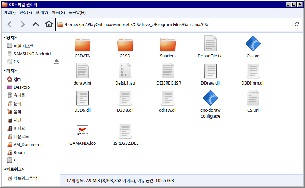This screenshot has height=188, width=305.
Task: Open the 이동(G) menu
Action: [x=58, y=13]
